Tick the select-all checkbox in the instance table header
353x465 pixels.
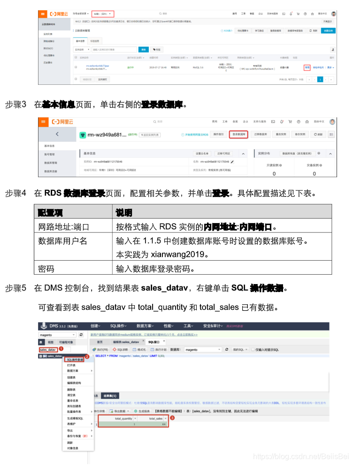[x=76, y=58]
